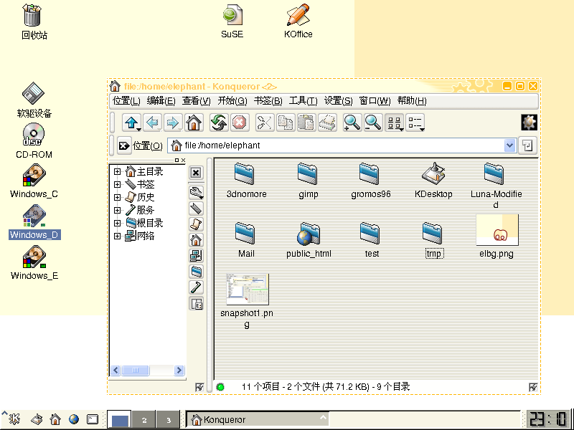Screen dimensions: 574x430
Task: Close the sidebar tab with X button
Action: coord(196,173)
